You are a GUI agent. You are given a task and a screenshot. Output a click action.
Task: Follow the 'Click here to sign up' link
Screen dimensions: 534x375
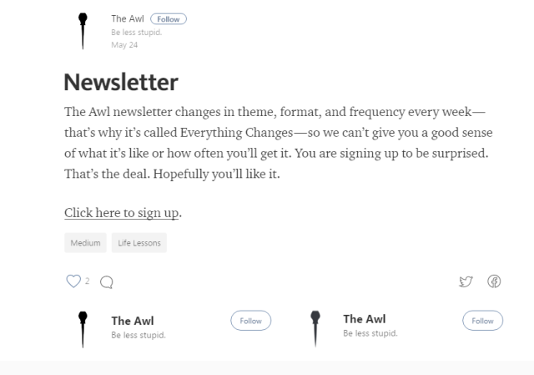click(x=122, y=213)
